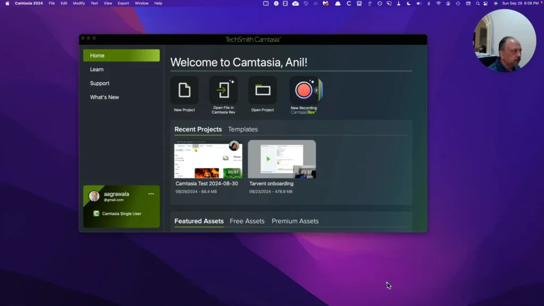Click the Camtasia Single User label
The image size is (544, 306).
pyautogui.click(x=122, y=214)
